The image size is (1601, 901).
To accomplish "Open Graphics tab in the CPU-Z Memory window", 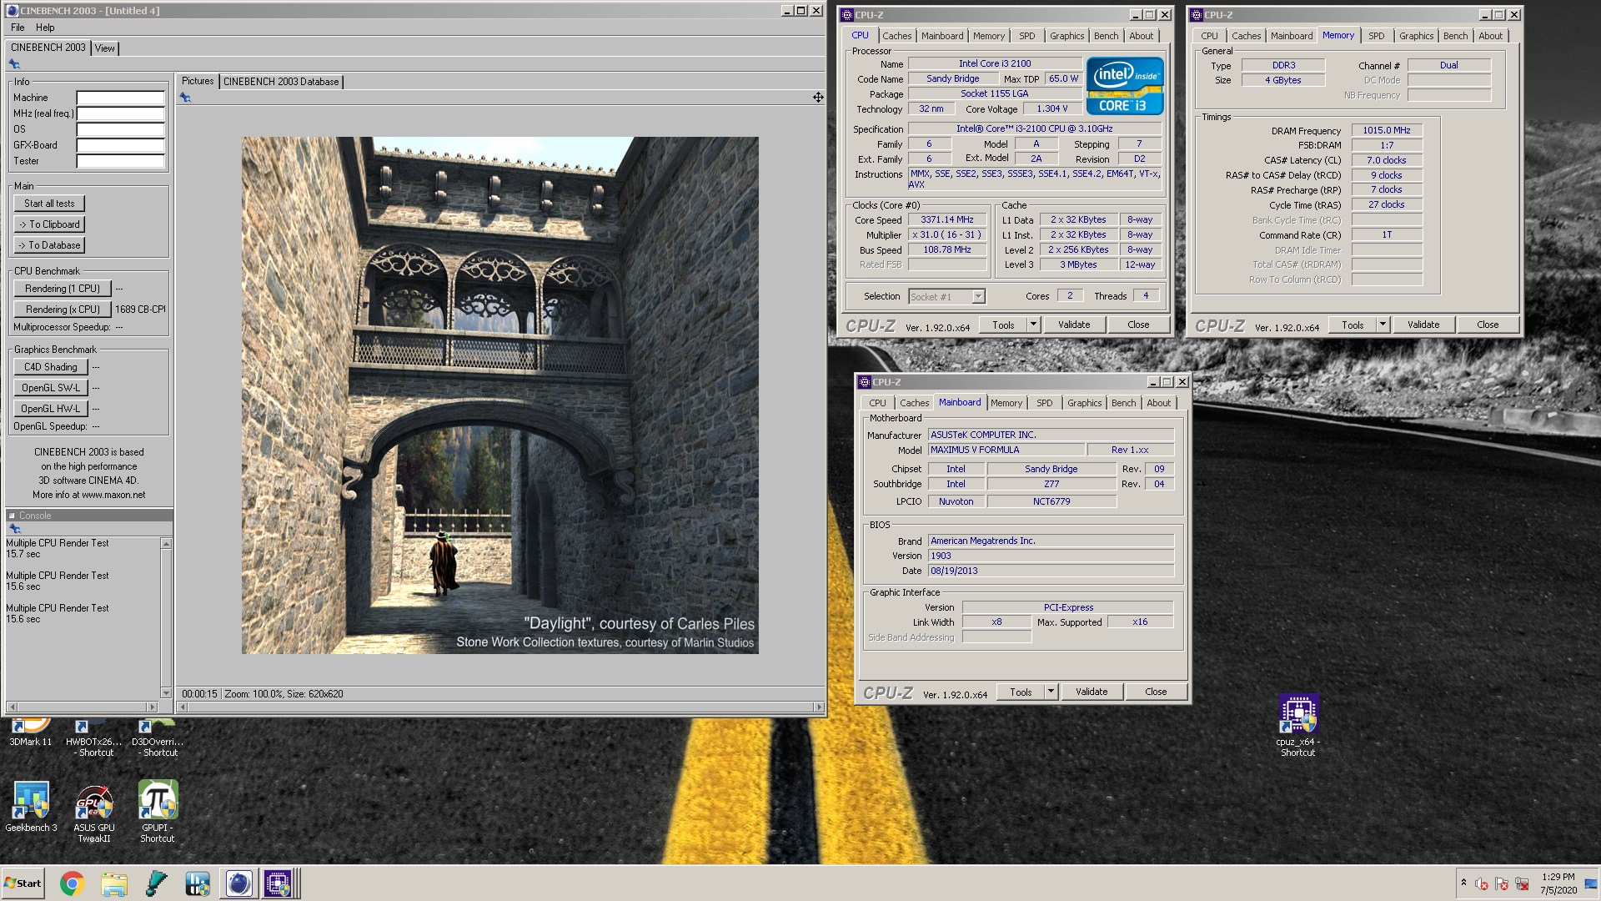I will point(1416,36).
